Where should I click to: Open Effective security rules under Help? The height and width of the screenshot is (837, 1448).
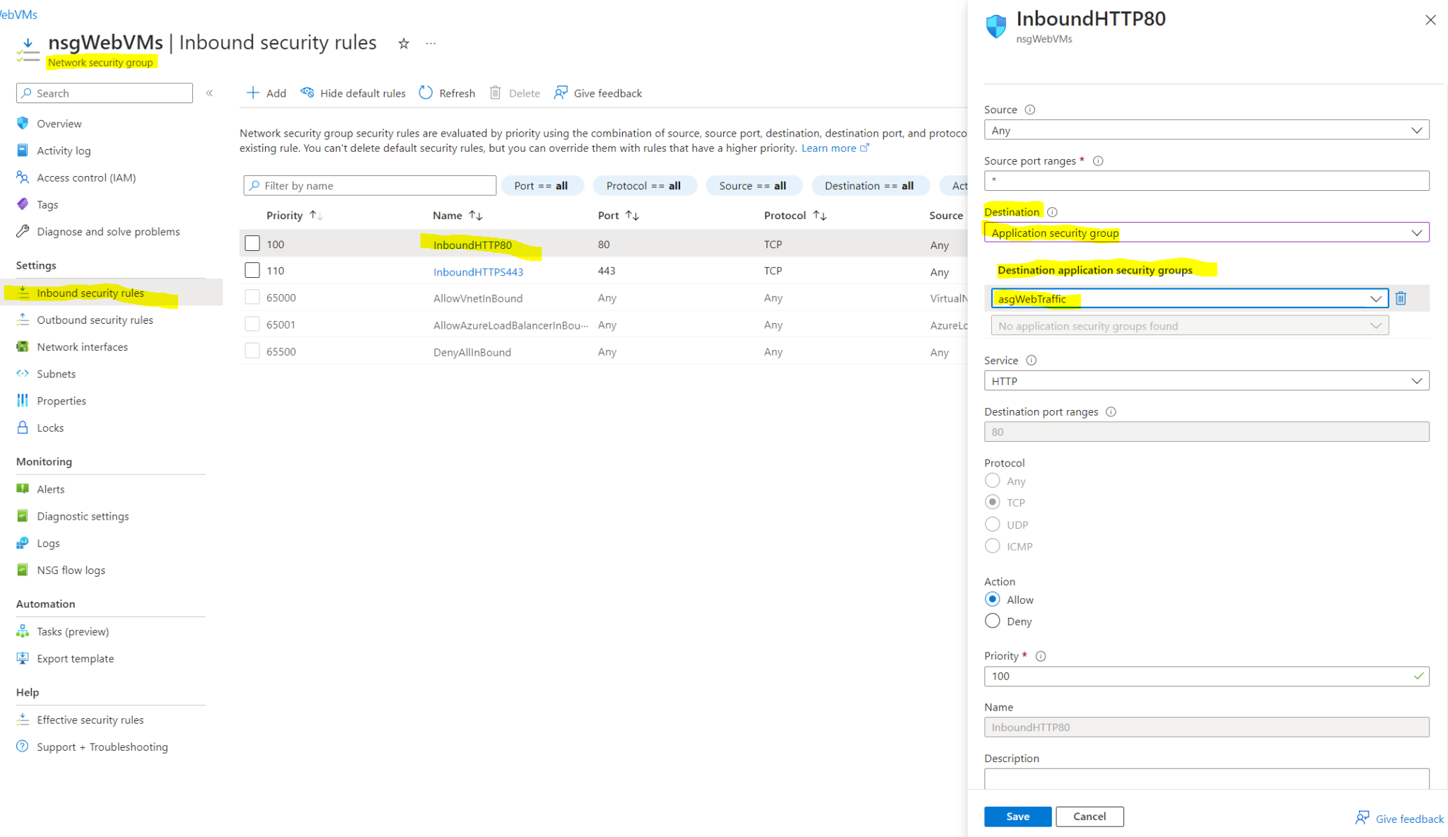pyautogui.click(x=90, y=720)
